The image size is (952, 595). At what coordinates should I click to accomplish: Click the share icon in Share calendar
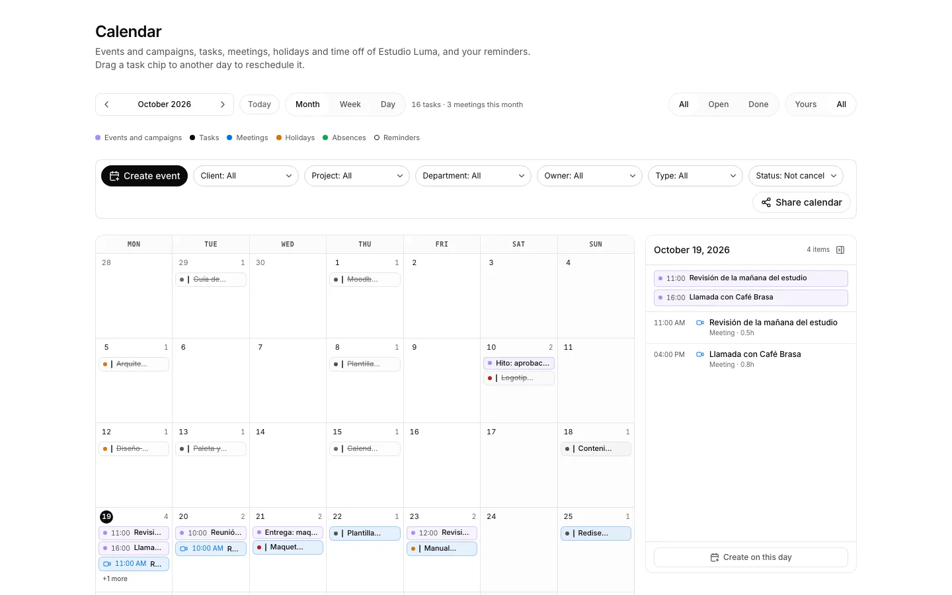pyautogui.click(x=766, y=202)
